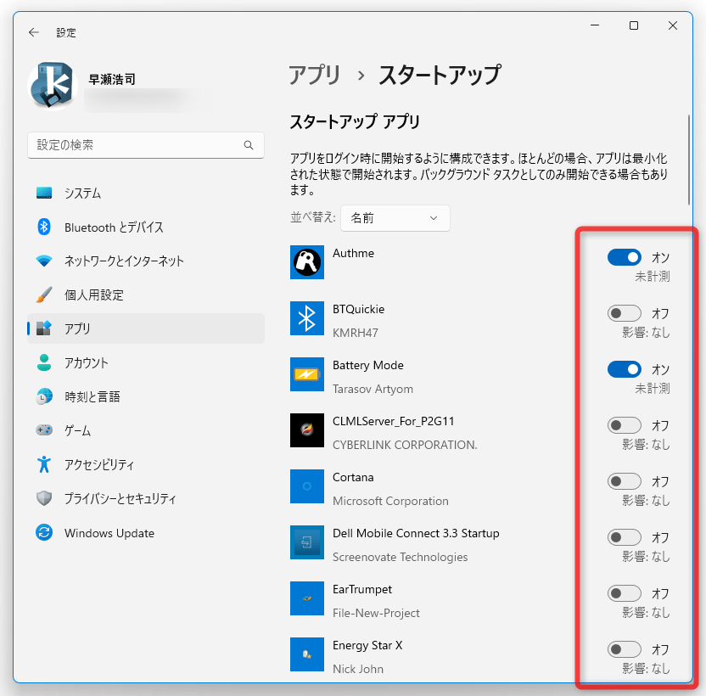Enable CLMLServer_For_P2G11 startup toggle

[625, 425]
